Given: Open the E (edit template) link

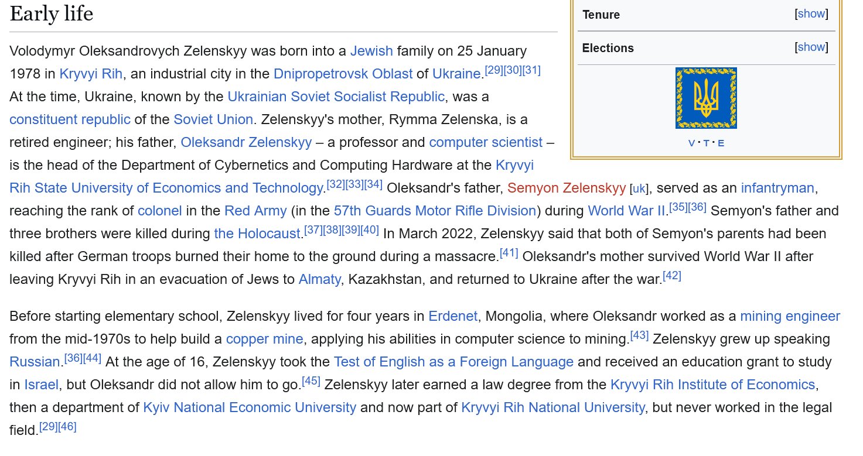Looking at the screenshot, I should click(x=721, y=143).
